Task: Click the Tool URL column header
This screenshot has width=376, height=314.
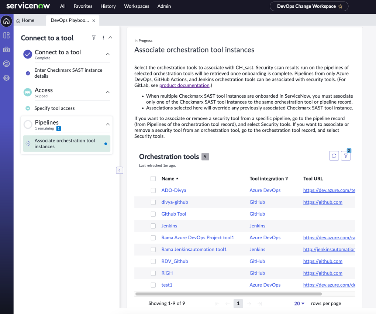Action: tap(313, 179)
